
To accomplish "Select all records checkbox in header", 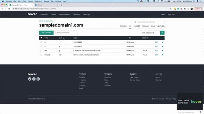I will pyautogui.click(x=41, y=38).
